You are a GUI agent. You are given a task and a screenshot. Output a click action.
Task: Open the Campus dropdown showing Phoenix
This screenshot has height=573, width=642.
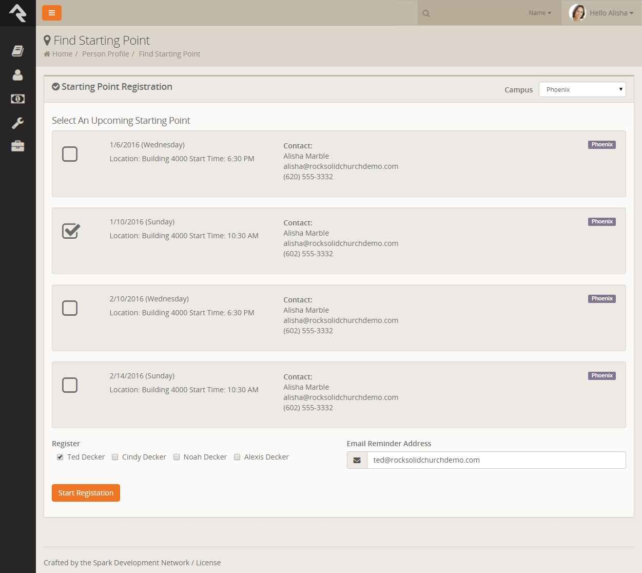[582, 89]
